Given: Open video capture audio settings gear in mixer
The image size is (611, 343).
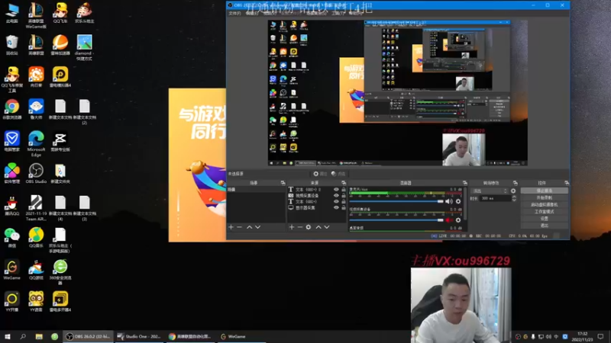Looking at the screenshot, I should [458, 220].
